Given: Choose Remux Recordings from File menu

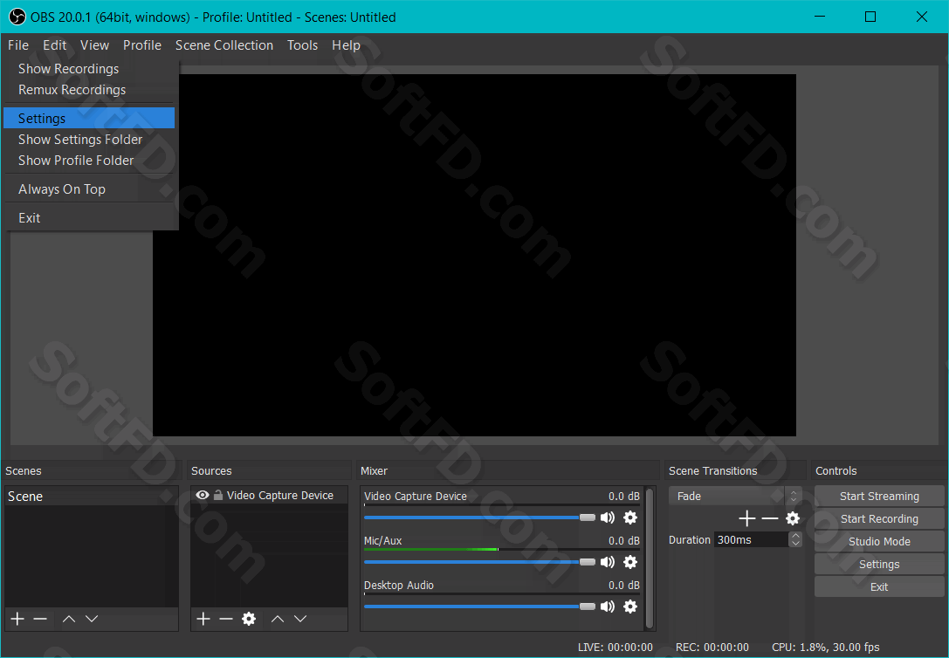Looking at the screenshot, I should coord(89,90).
